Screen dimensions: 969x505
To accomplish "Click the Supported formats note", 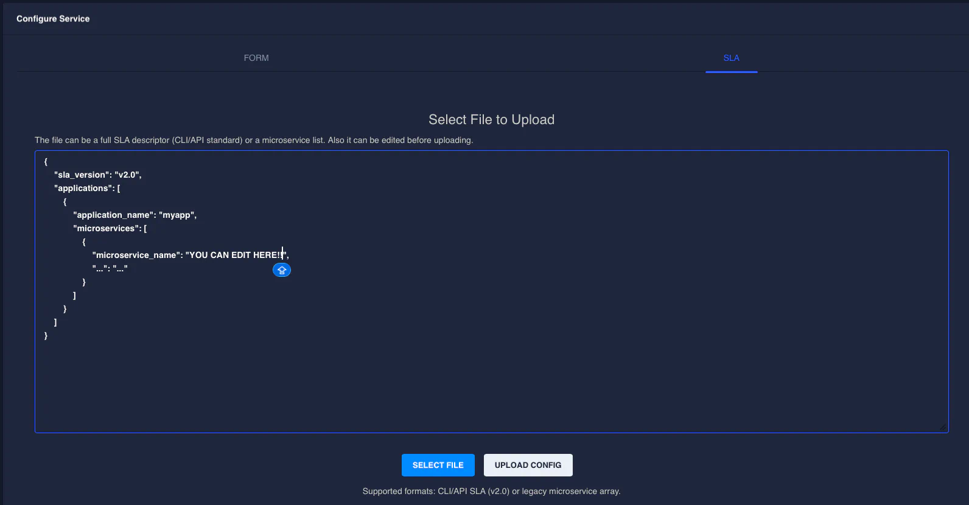I will point(491,491).
